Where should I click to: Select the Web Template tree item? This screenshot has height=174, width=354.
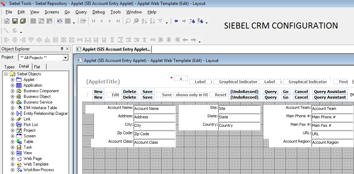36,164
